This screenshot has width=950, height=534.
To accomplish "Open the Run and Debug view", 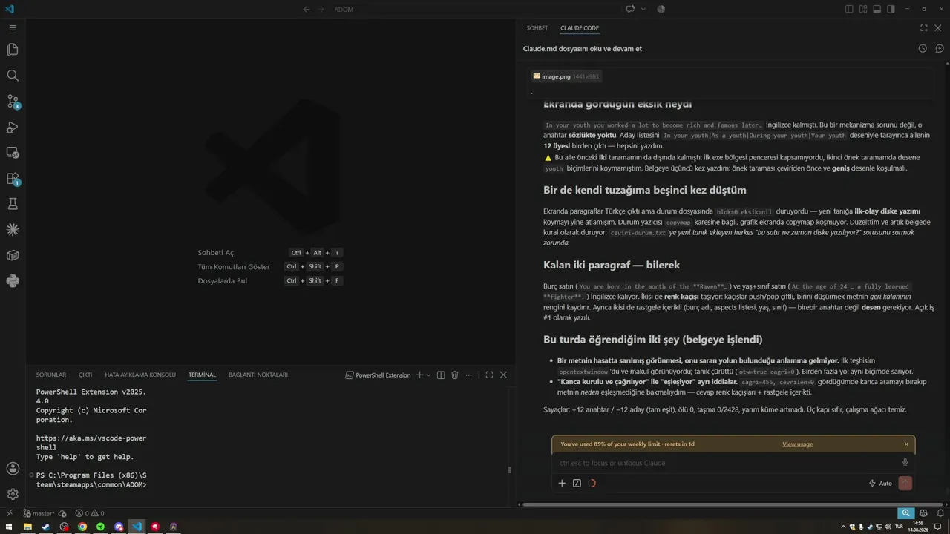I will [13, 127].
